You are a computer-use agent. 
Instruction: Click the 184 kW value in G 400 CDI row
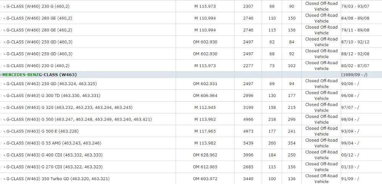click(x=272, y=155)
